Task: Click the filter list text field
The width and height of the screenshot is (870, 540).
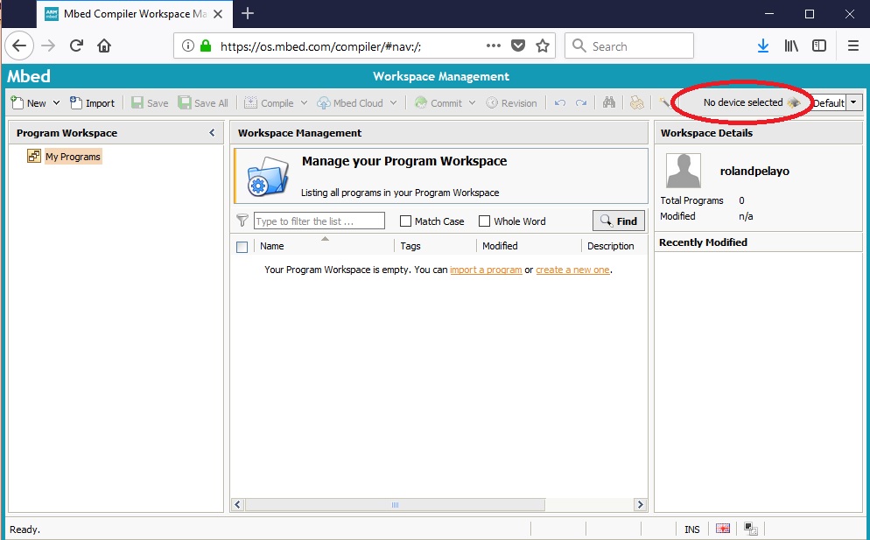Action: pos(319,221)
